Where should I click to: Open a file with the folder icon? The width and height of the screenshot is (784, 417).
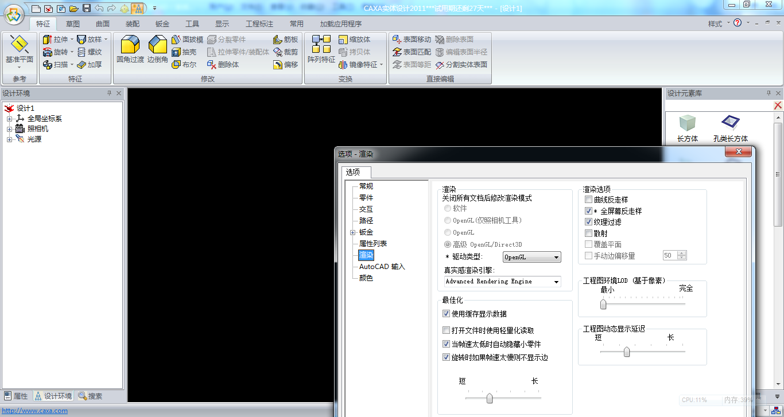(73, 8)
